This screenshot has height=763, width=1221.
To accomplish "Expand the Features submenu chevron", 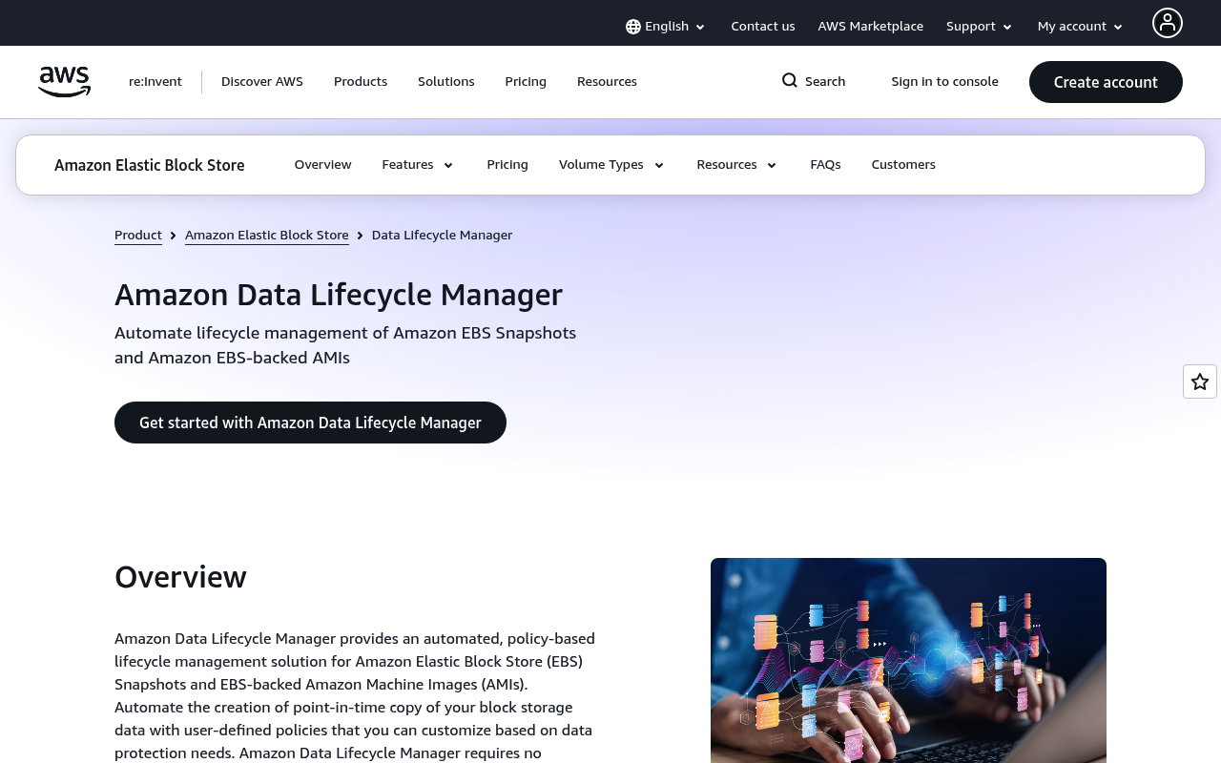I will 448,165.
